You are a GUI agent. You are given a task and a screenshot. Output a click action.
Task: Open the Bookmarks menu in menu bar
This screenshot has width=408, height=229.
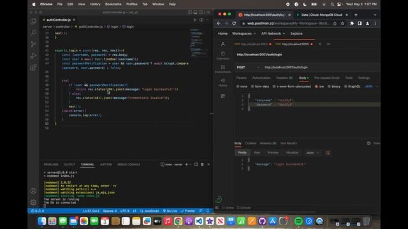point(113,4)
